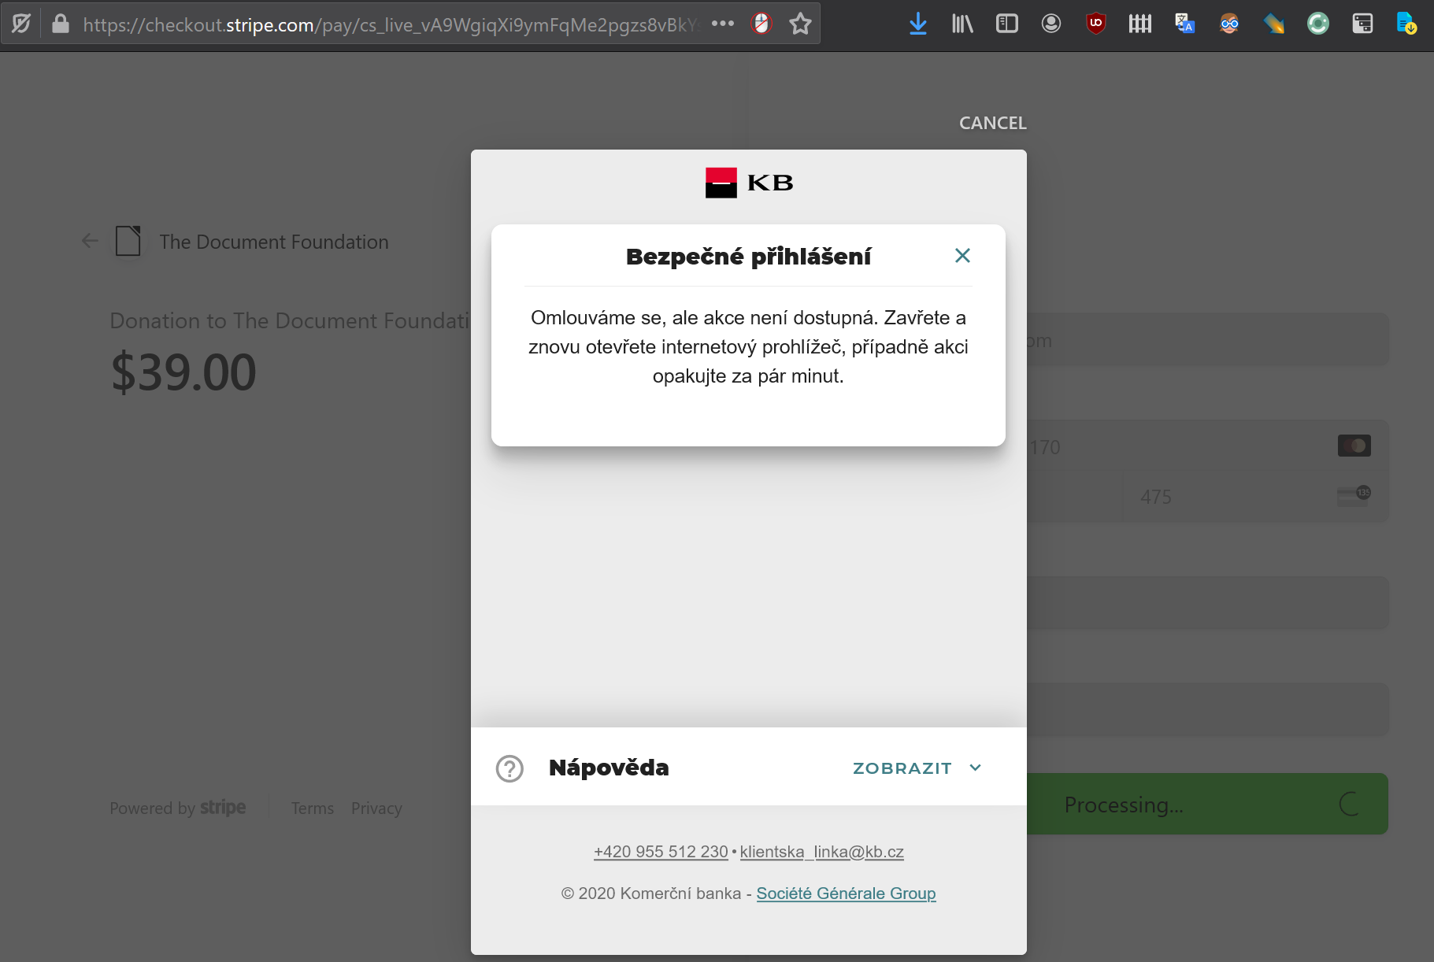
Task: Click the Processing... green button
Action: pyautogui.click(x=1207, y=804)
